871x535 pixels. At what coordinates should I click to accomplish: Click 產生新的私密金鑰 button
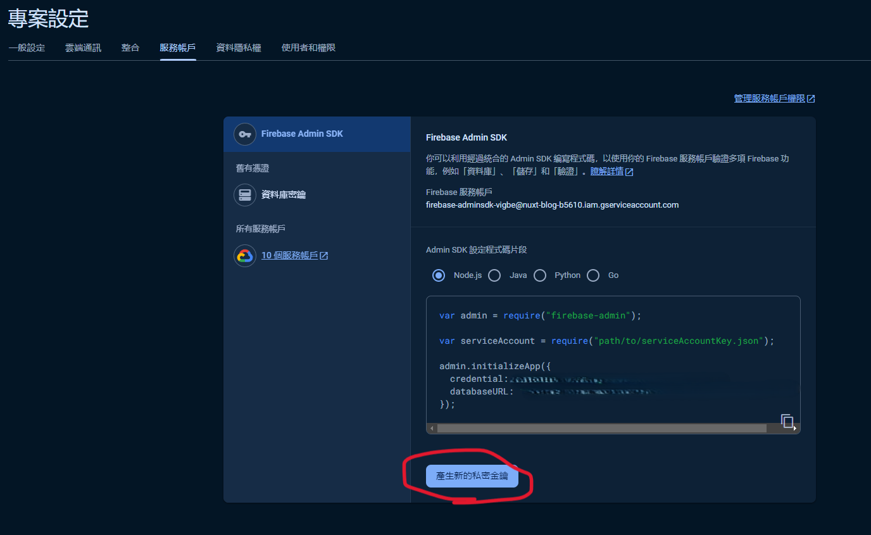(472, 475)
